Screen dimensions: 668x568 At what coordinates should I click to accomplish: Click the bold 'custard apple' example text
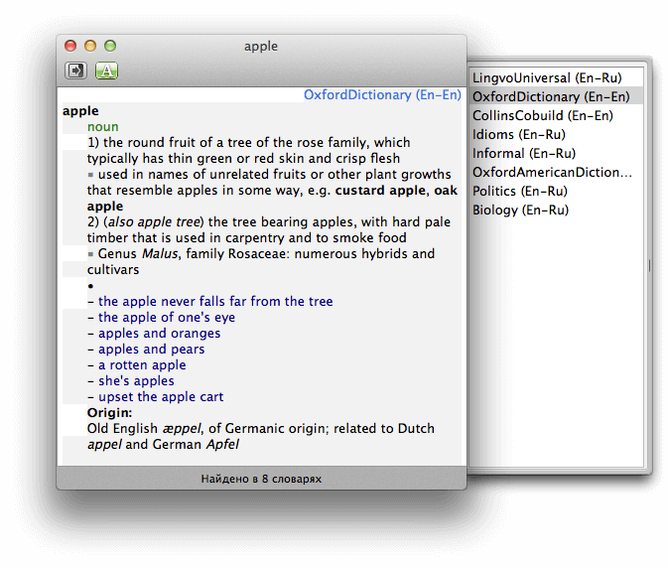pyautogui.click(x=381, y=190)
